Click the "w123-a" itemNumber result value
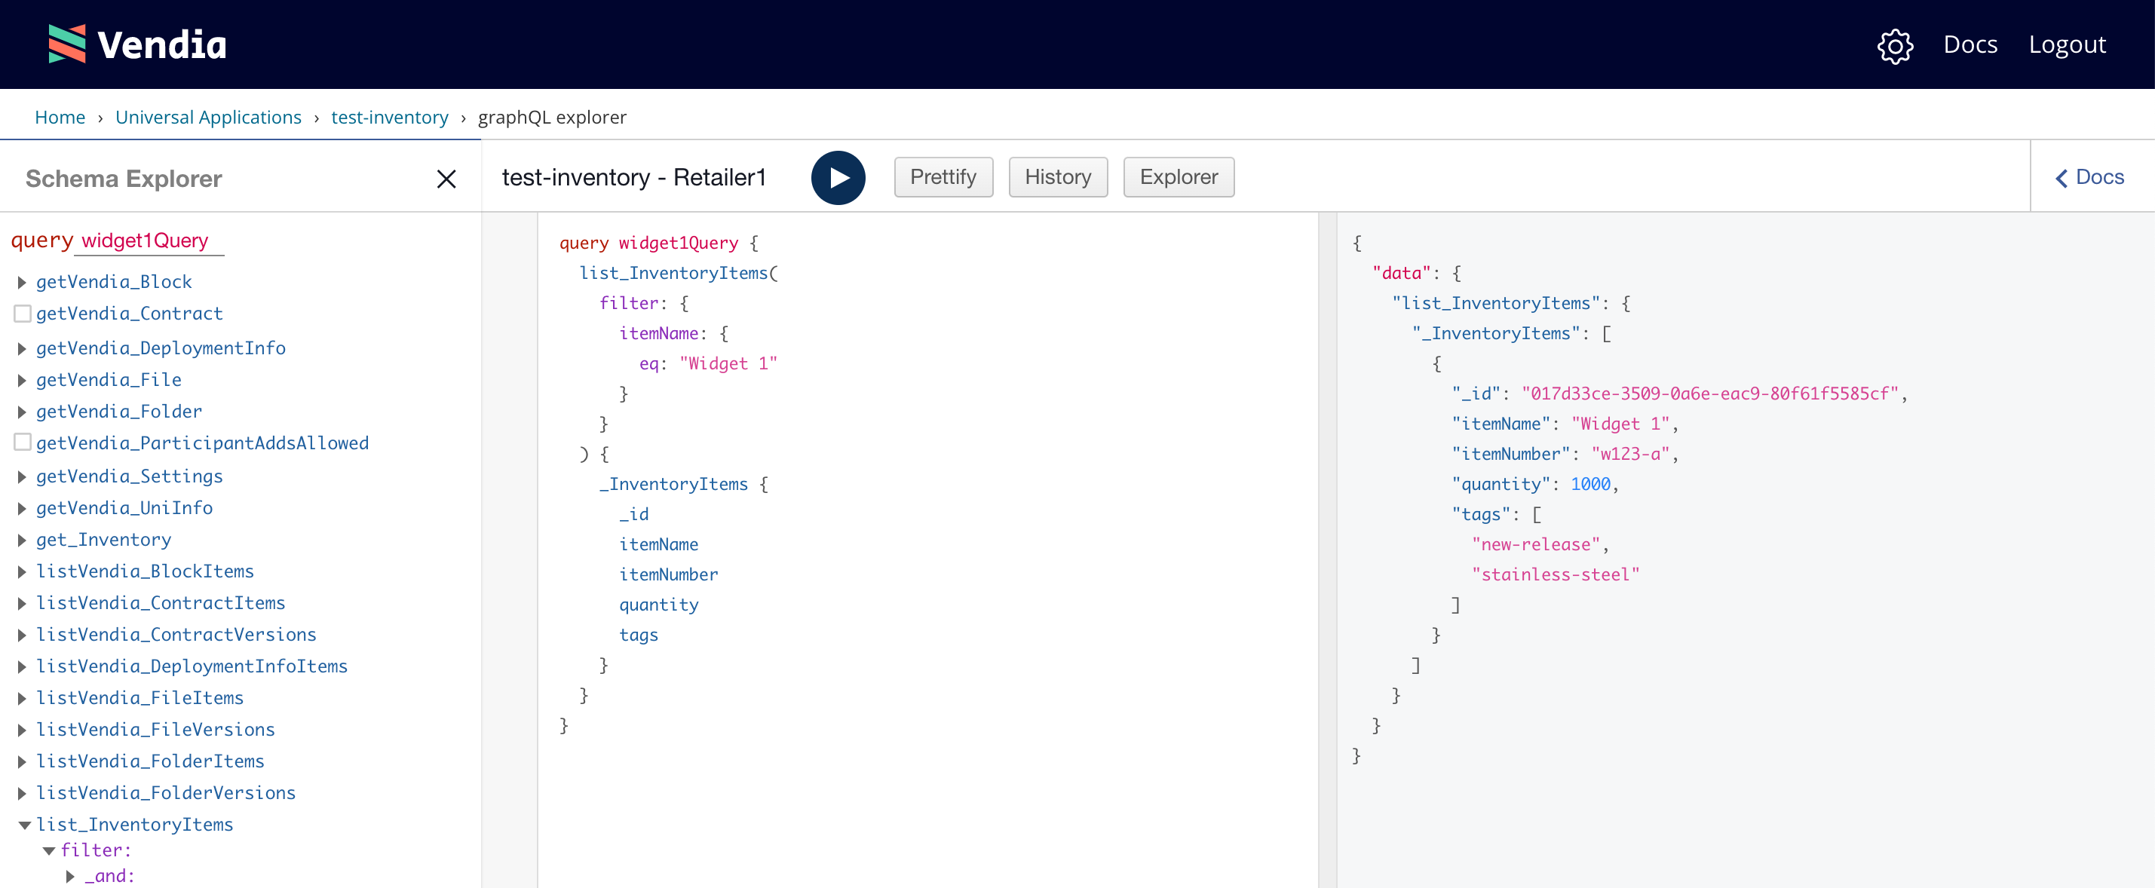 coord(1629,454)
